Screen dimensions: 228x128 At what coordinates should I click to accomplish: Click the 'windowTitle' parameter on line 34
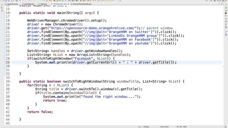pos(128,81)
